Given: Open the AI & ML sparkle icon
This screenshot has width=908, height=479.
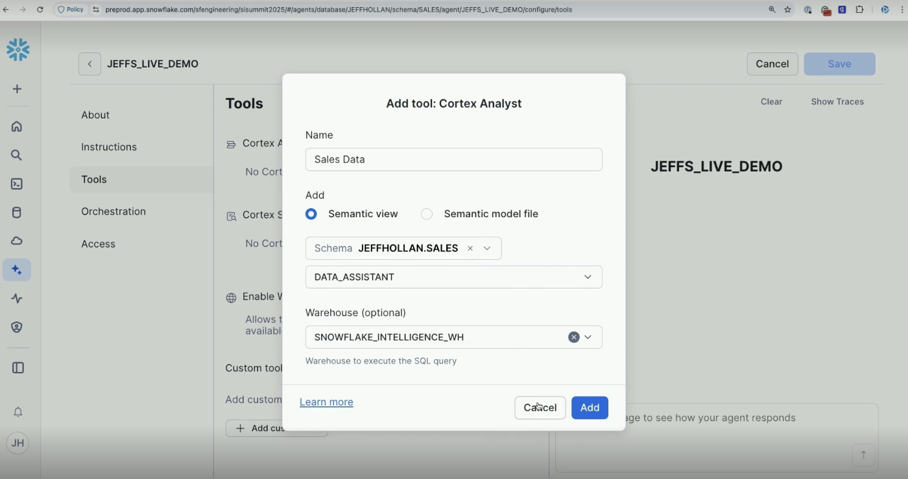Looking at the screenshot, I should (17, 270).
